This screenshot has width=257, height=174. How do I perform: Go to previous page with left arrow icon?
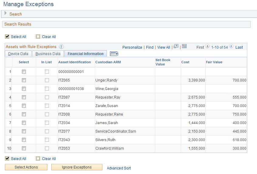pyautogui.click(x=207, y=46)
